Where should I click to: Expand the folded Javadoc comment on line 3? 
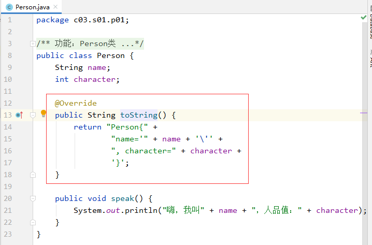tap(33, 44)
